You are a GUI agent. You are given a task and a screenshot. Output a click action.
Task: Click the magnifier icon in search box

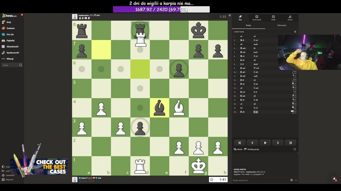(21, 65)
